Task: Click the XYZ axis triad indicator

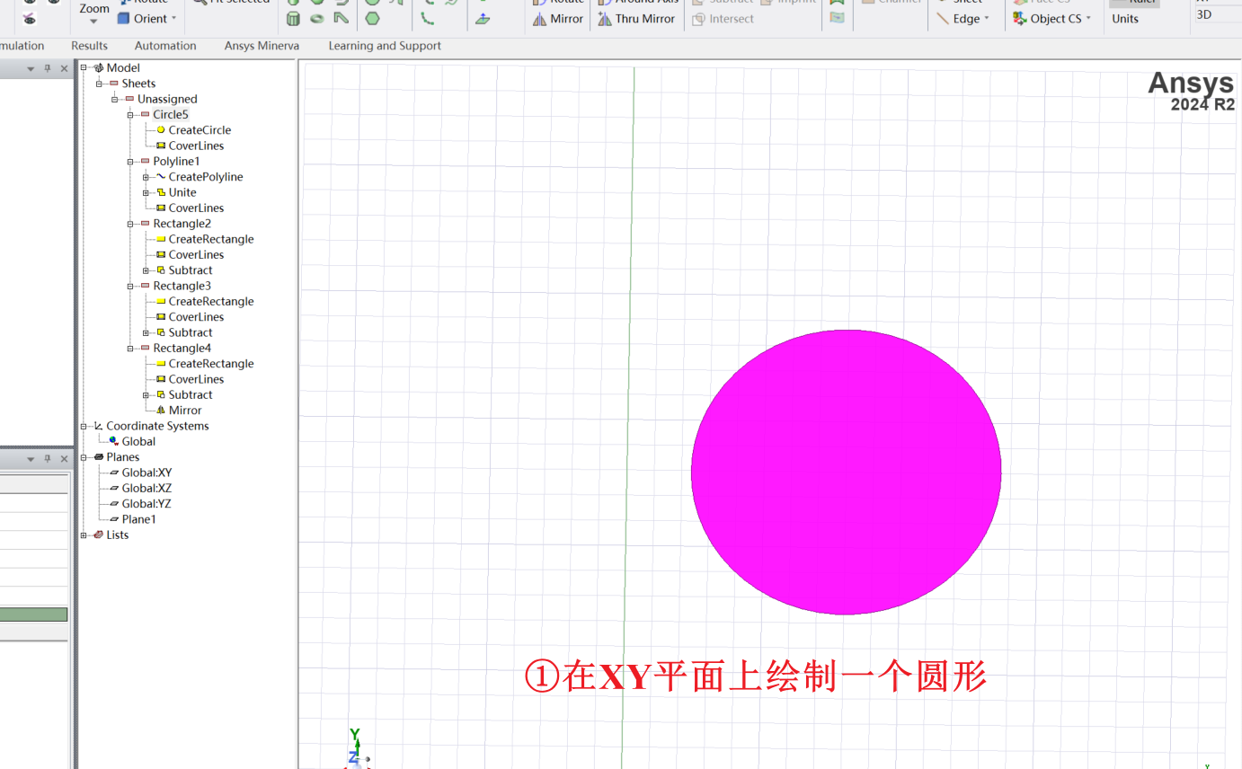Action: coord(357,748)
